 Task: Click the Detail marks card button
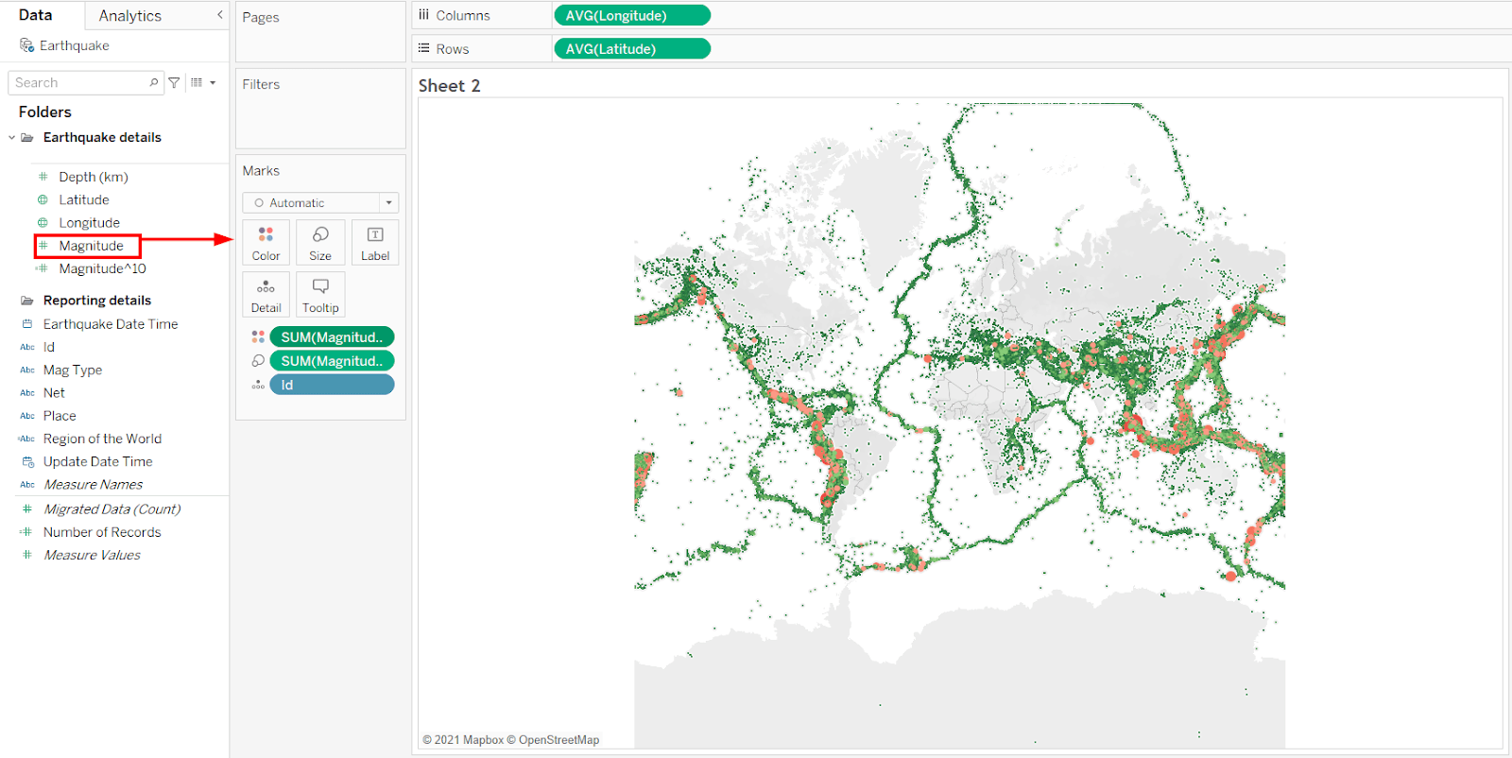point(266,295)
